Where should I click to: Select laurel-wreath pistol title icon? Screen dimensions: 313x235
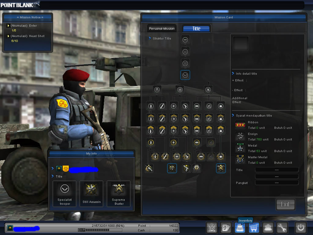187,157
